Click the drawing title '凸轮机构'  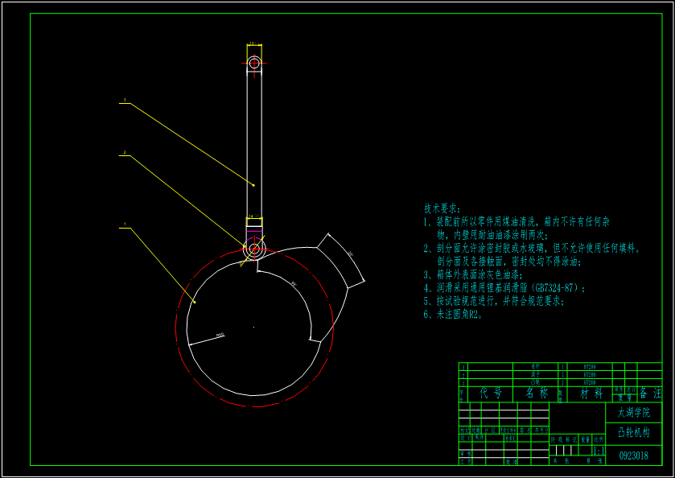[x=634, y=433]
